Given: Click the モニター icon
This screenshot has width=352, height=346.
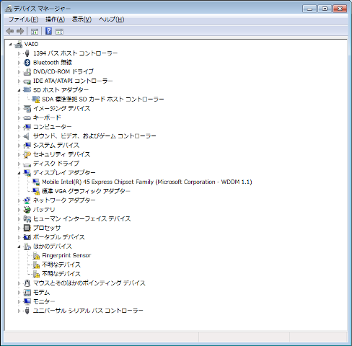Looking at the screenshot, I should click(x=27, y=301).
